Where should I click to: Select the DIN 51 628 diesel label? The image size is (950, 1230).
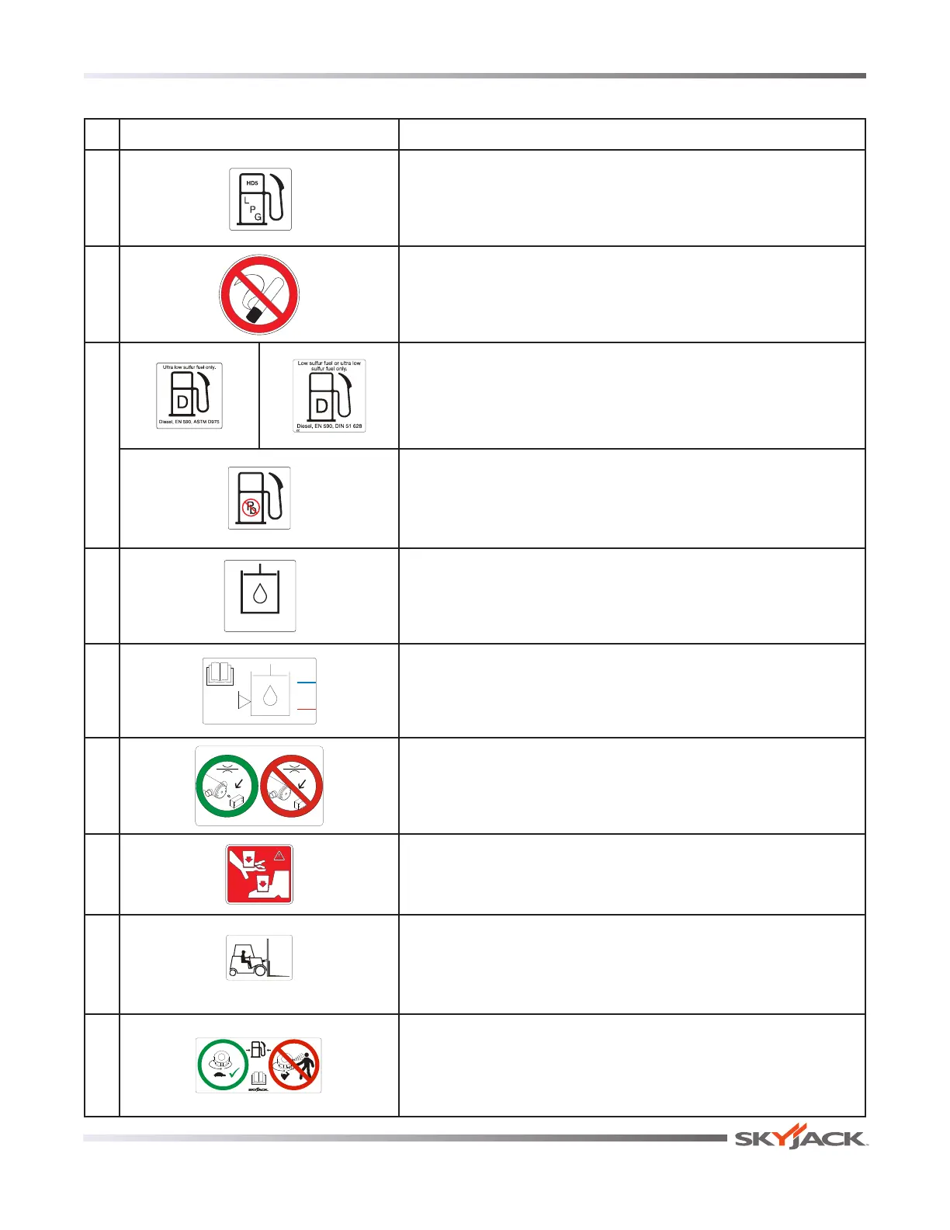329,395
